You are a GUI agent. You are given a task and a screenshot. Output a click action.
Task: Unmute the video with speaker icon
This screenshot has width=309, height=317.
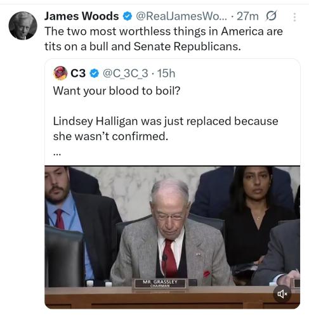(x=282, y=294)
